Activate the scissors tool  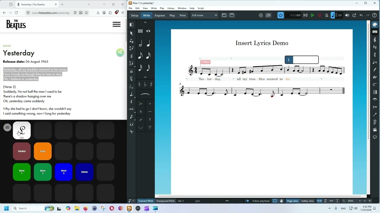point(132,131)
